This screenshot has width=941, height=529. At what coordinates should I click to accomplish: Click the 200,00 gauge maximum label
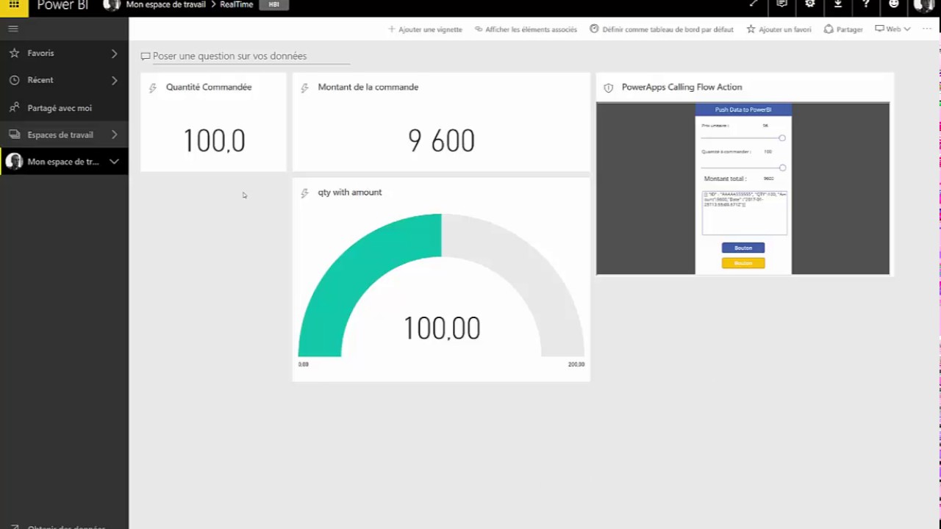tap(576, 364)
